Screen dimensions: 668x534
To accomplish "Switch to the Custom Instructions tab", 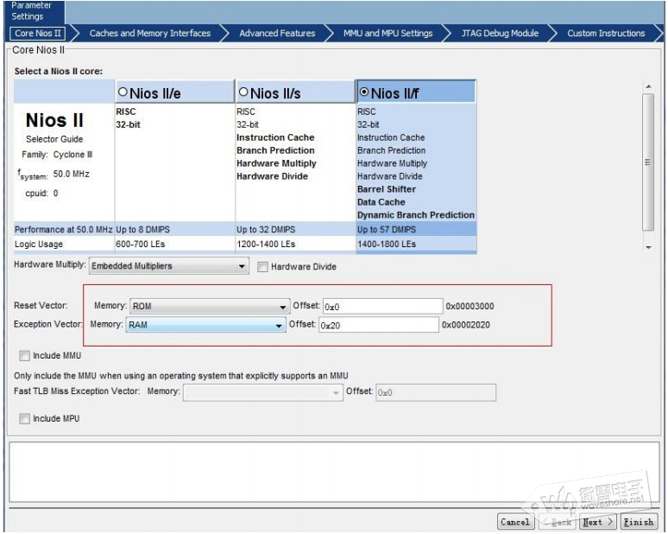I will click(606, 34).
